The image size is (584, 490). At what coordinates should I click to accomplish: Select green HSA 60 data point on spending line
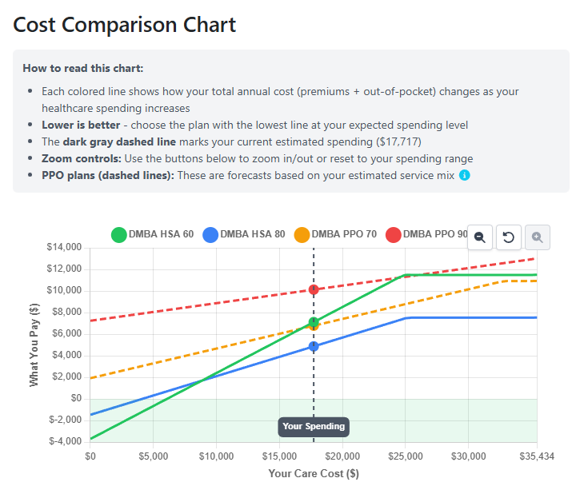[314, 322]
